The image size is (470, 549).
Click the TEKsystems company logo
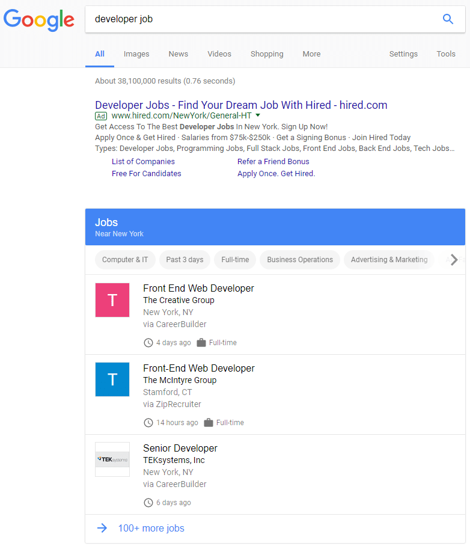112,459
